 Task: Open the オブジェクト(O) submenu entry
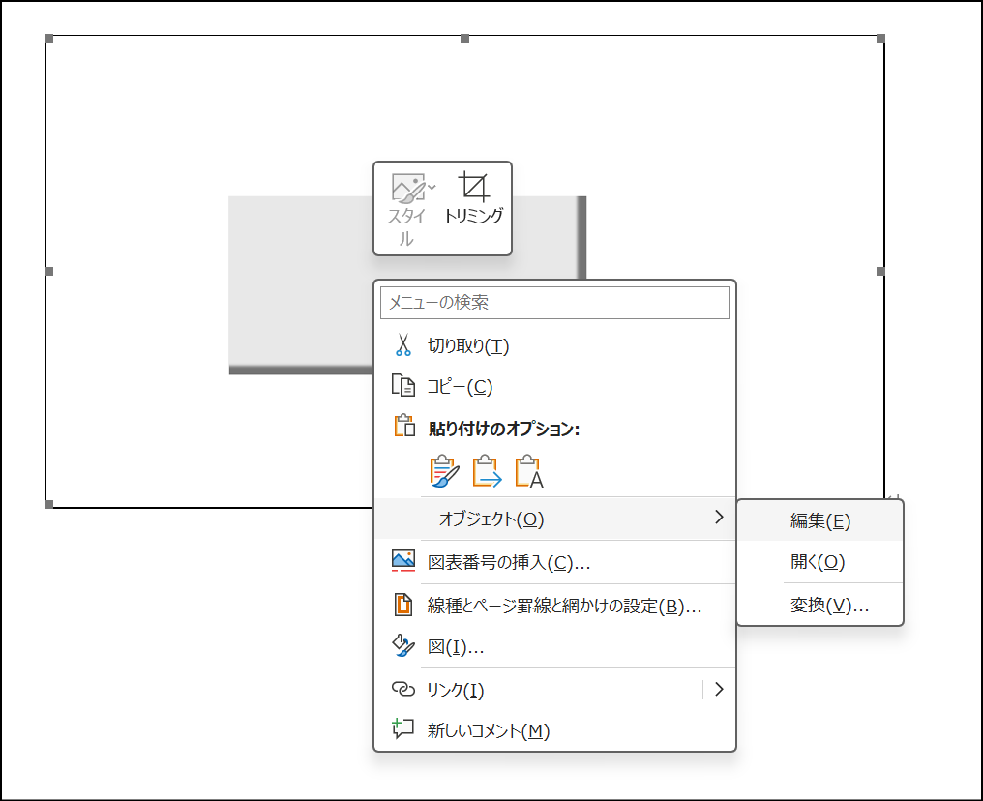554,519
